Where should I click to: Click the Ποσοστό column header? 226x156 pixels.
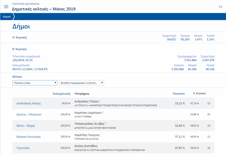click(179, 94)
